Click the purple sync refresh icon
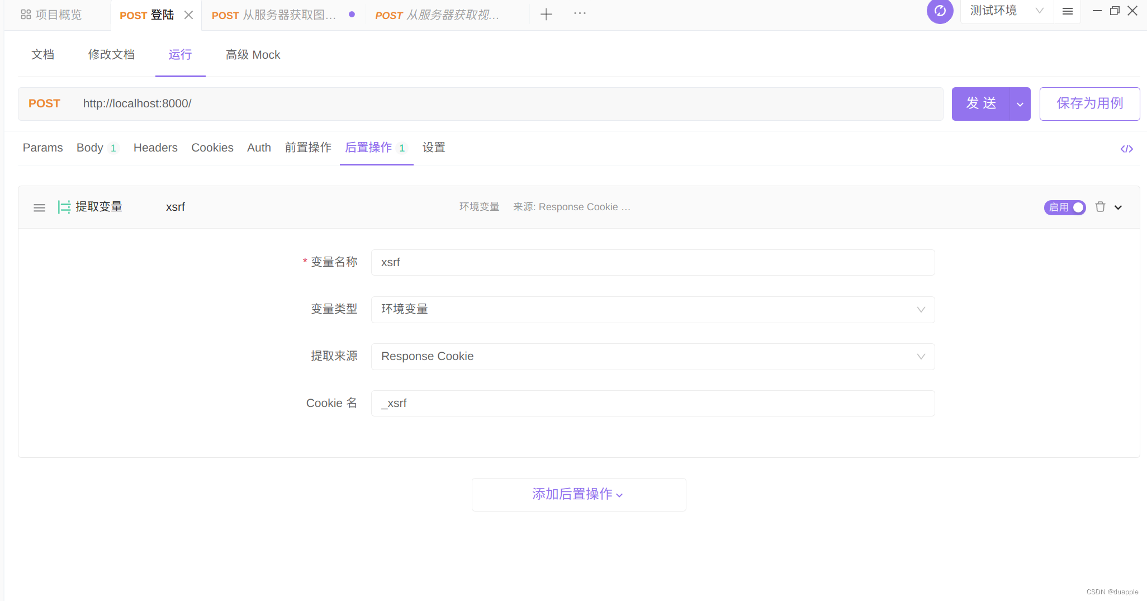The width and height of the screenshot is (1147, 601). point(940,11)
